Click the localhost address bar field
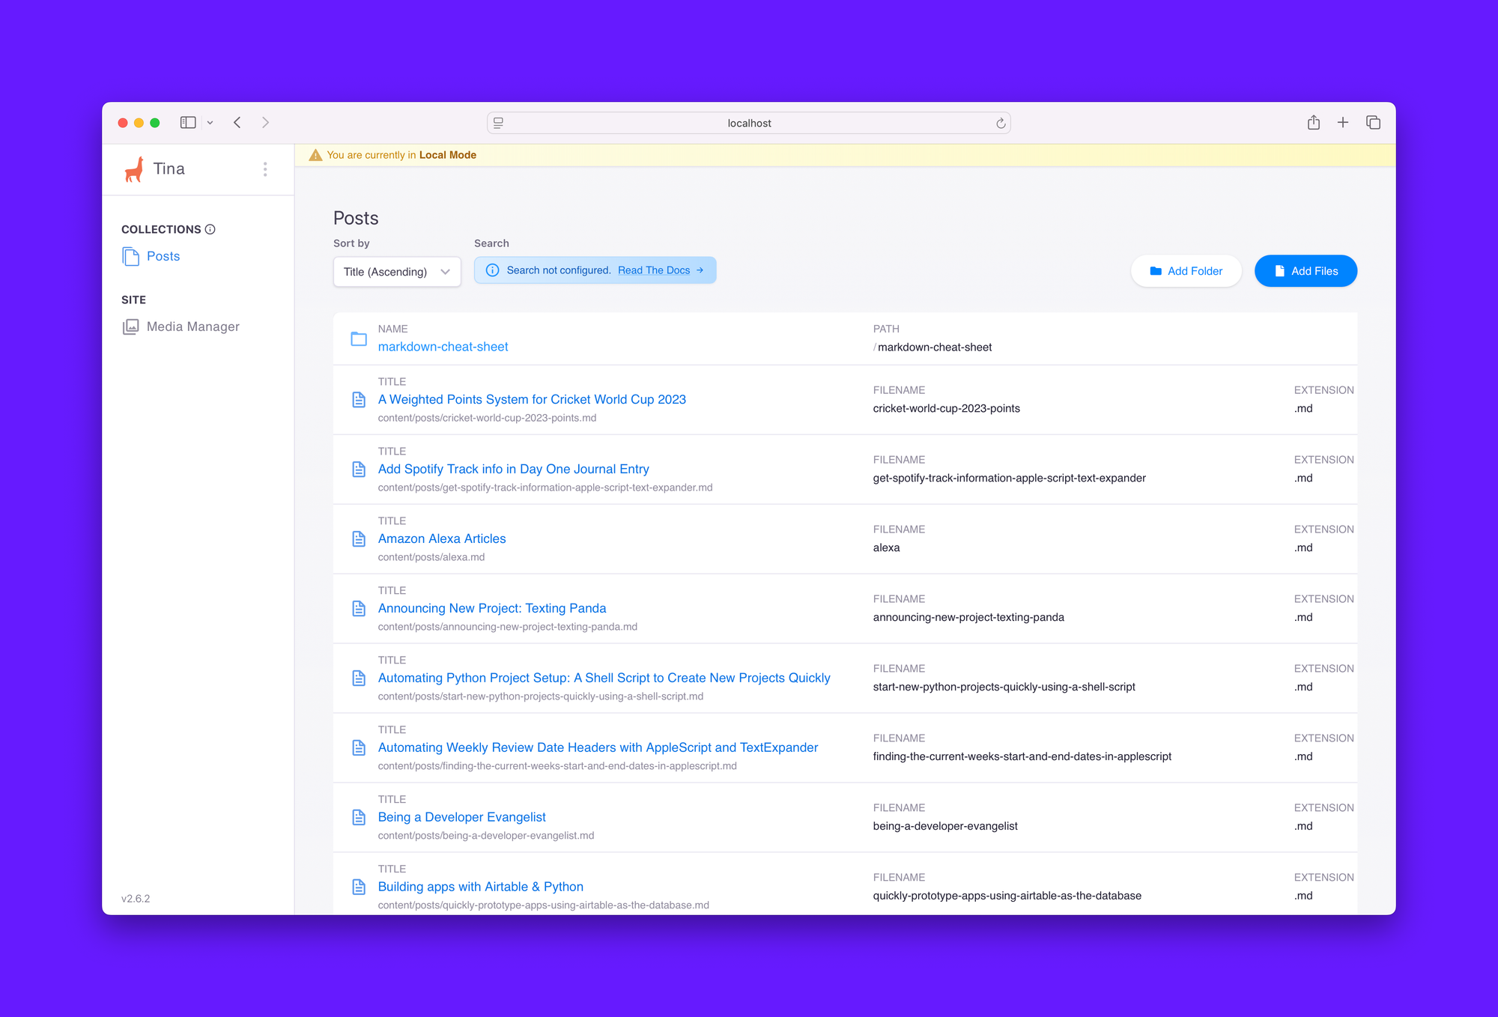The width and height of the screenshot is (1498, 1017). pyautogui.click(x=749, y=123)
